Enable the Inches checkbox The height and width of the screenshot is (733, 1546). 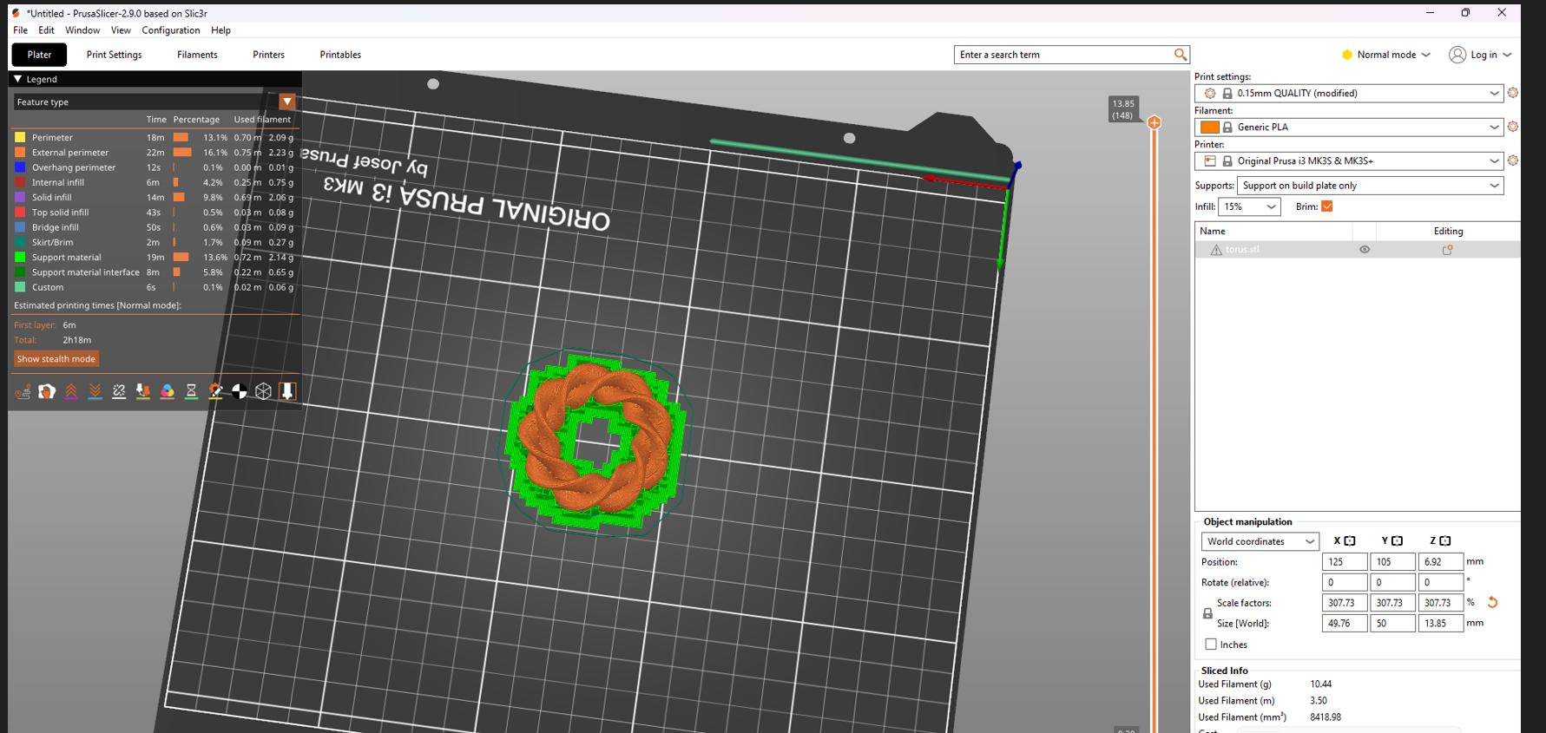coord(1211,645)
